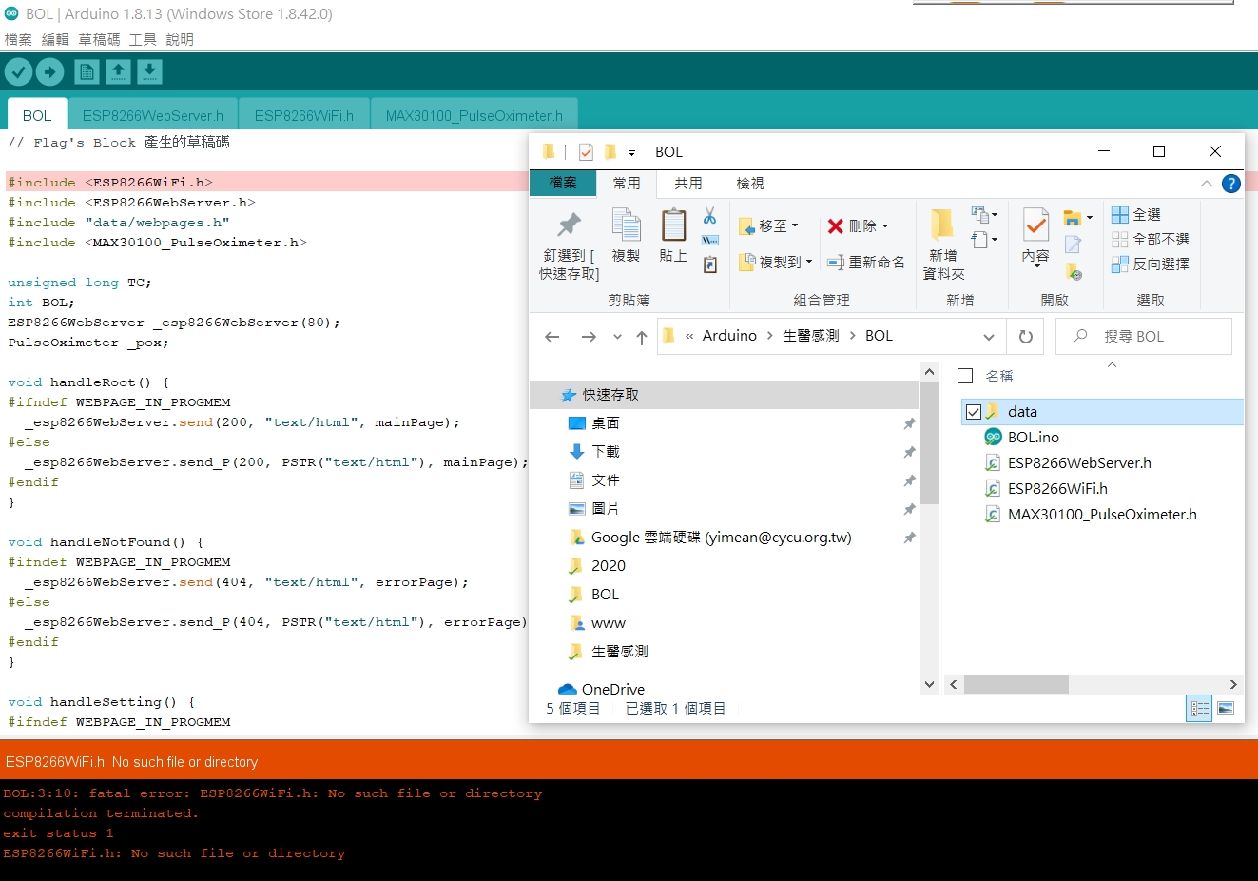Click 全部不選 (Select none) button
Viewport: 1258px width, 881px height.
[1151, 240]
